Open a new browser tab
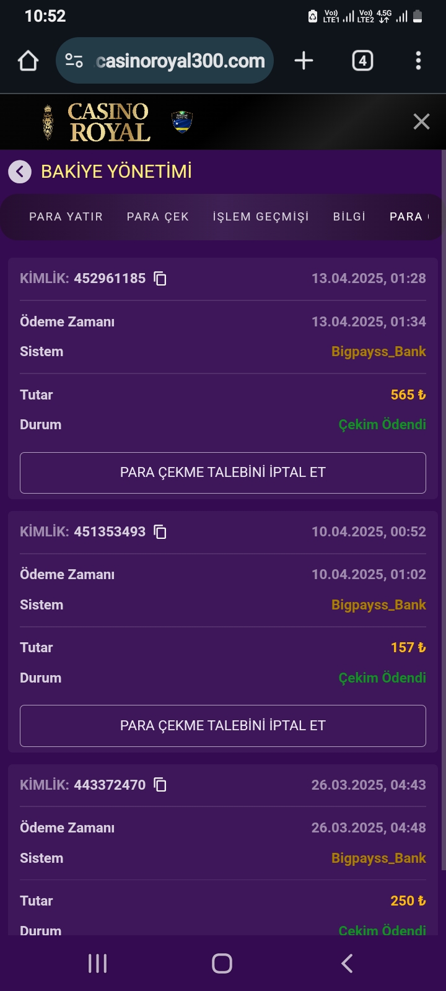The height and width of the screenshot is (991, 446). (x=304, y=61)
